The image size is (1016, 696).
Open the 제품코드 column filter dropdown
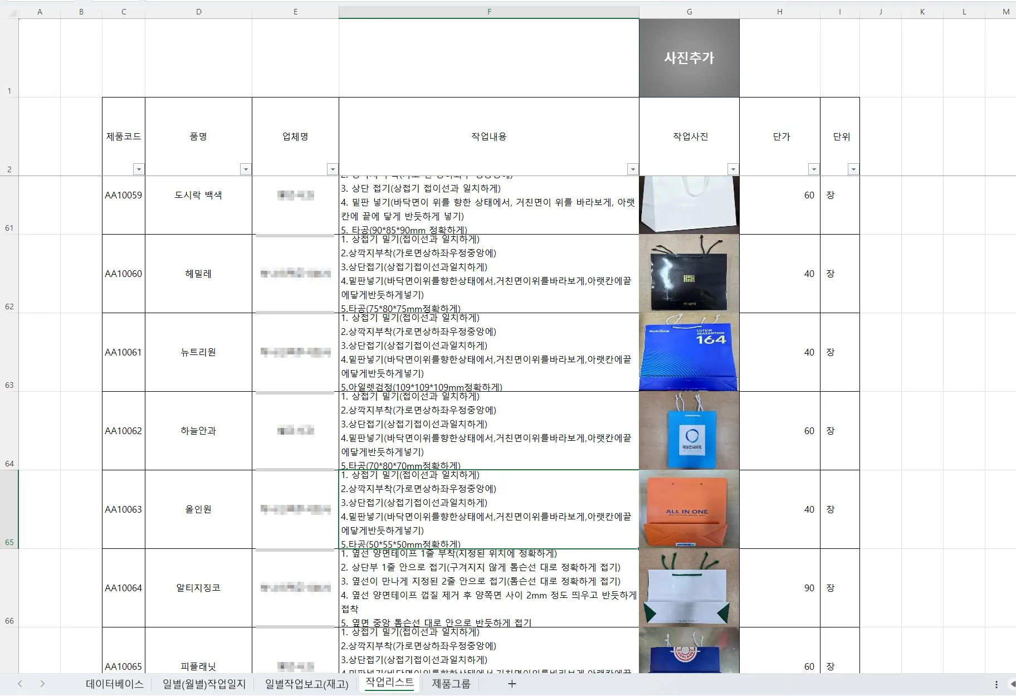point(139,169)
